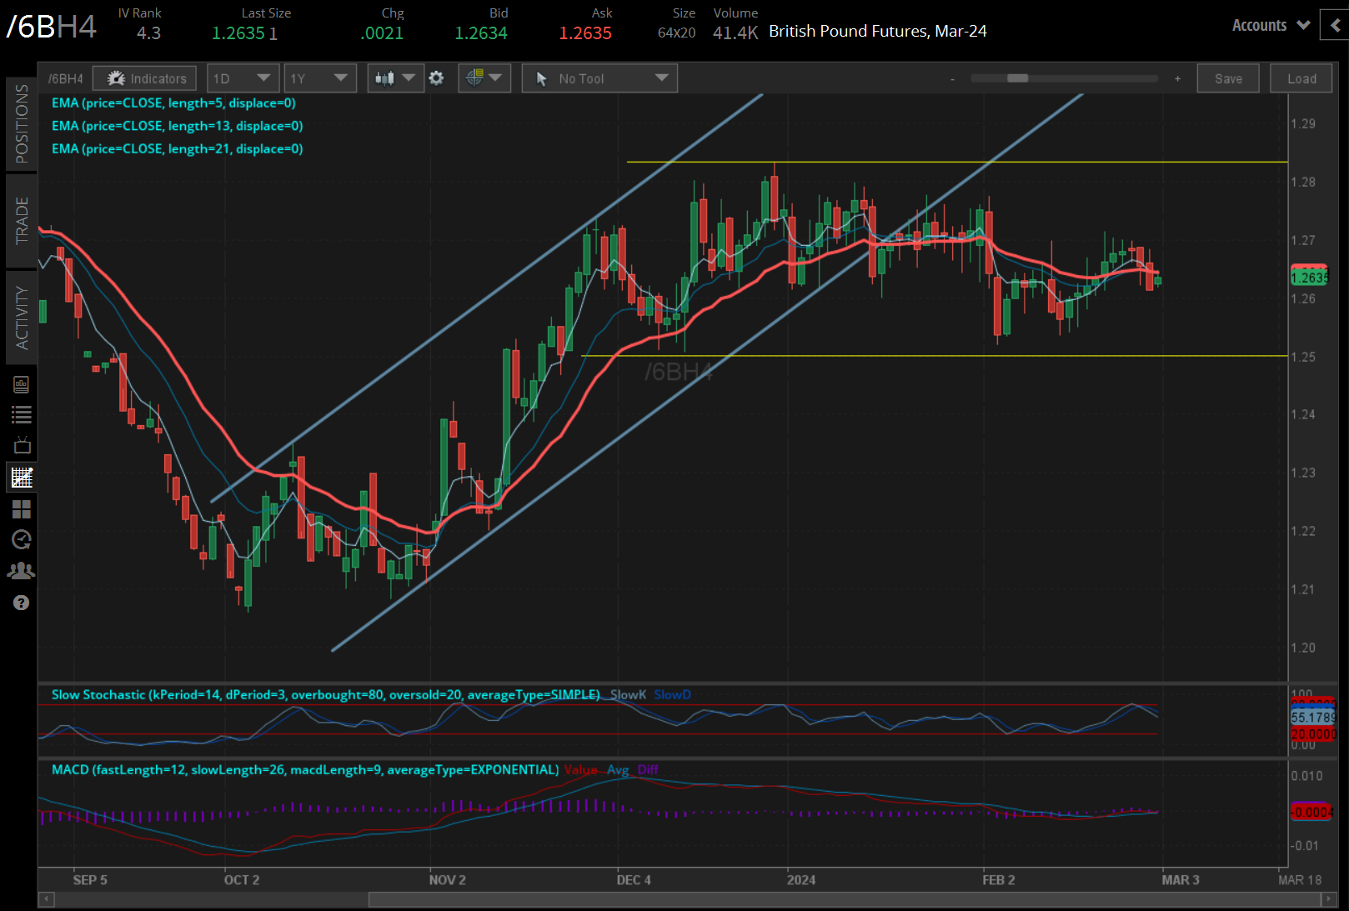Switch to the Positions side tab
The image size is (1349, 911).
coord(22,123)
